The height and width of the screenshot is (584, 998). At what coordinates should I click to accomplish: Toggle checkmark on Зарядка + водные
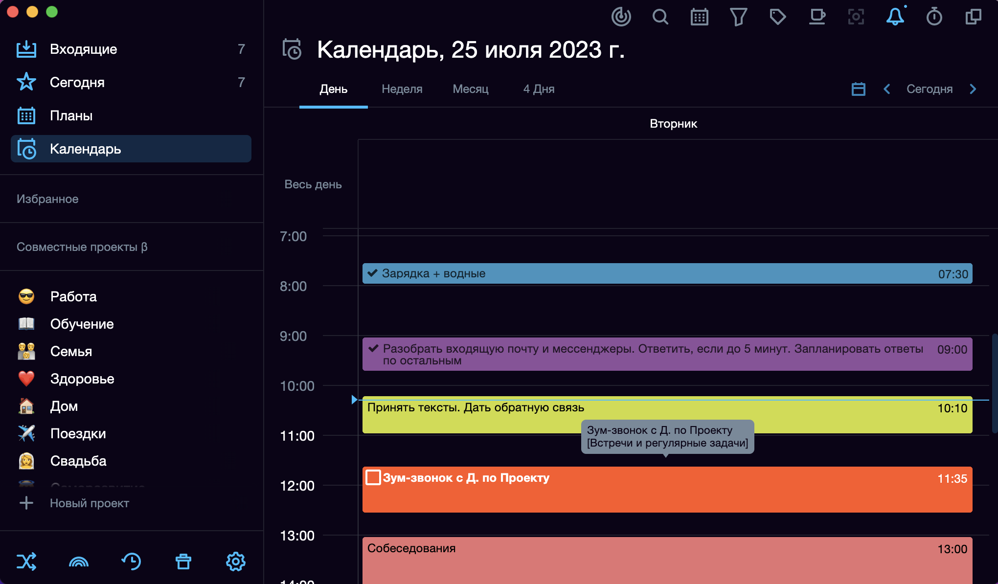[372, 273]
